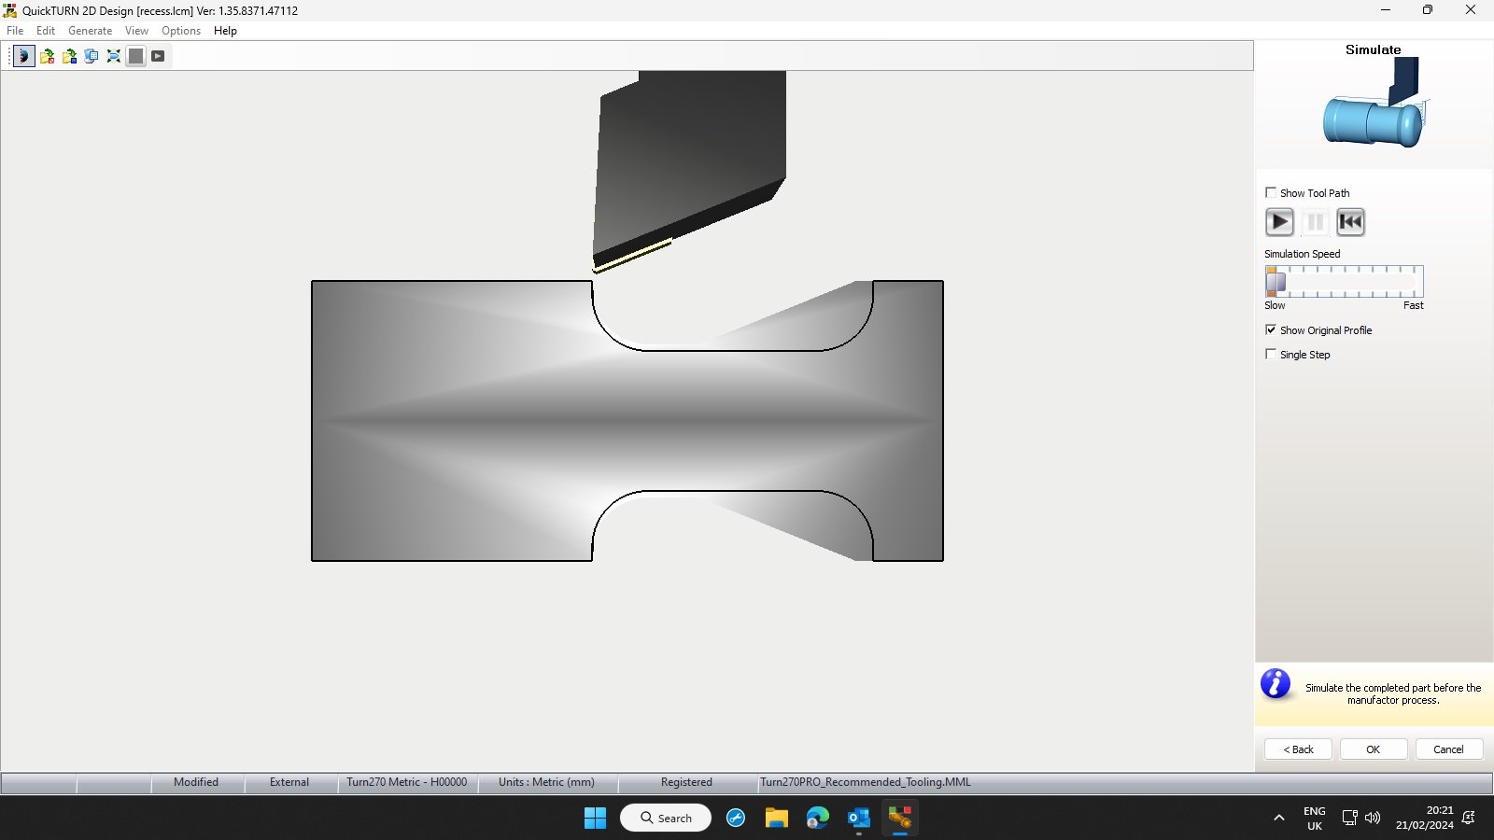The width and height of the screenshot is (1494, 840).
Task: Open the Options menu
Action: (181, 31)
